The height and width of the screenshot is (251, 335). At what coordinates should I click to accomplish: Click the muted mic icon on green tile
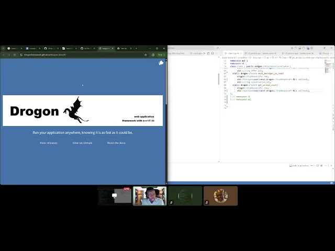(x=171, y=202)
